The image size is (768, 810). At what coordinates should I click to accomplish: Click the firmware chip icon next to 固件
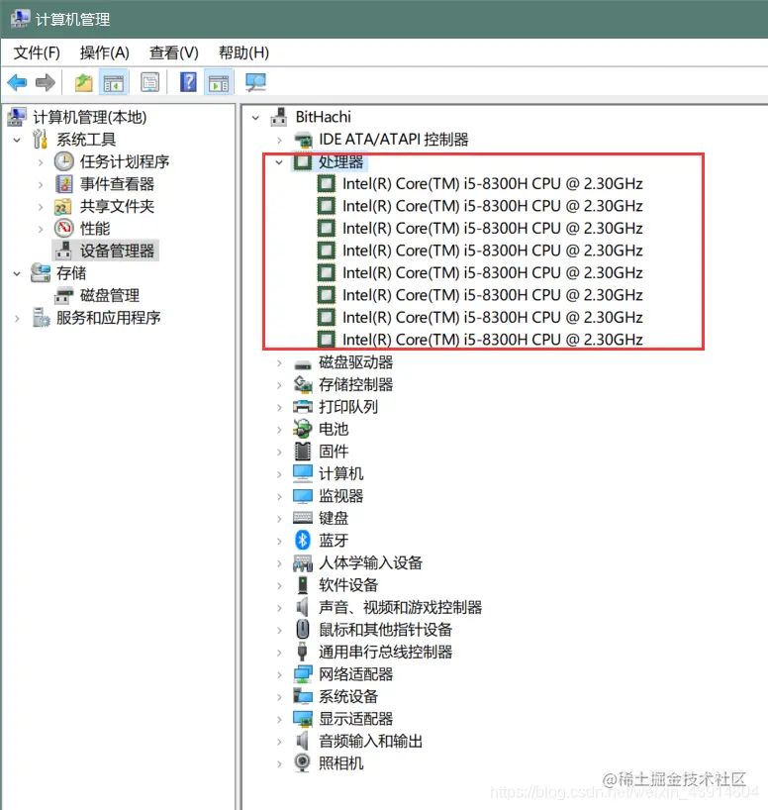pyautogui.click(x=303, y=451)
